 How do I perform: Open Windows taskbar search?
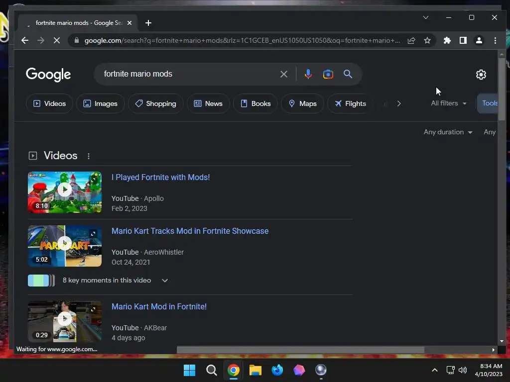click(211, 370)
